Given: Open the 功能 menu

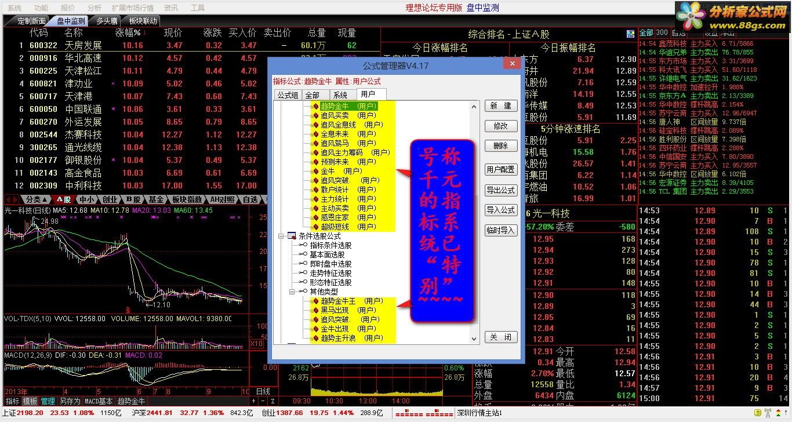Looking at the screenshot, I should 41,8.
